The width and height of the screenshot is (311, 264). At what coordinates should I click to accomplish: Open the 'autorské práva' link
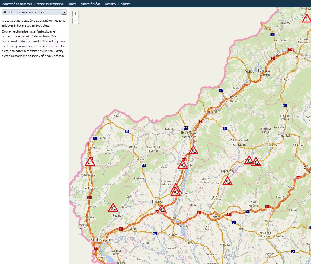click(90, 4)
